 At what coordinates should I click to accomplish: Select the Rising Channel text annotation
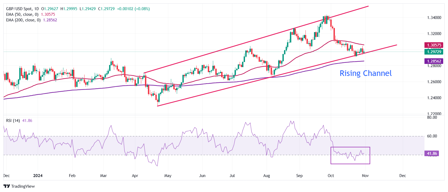coord(365,73)
